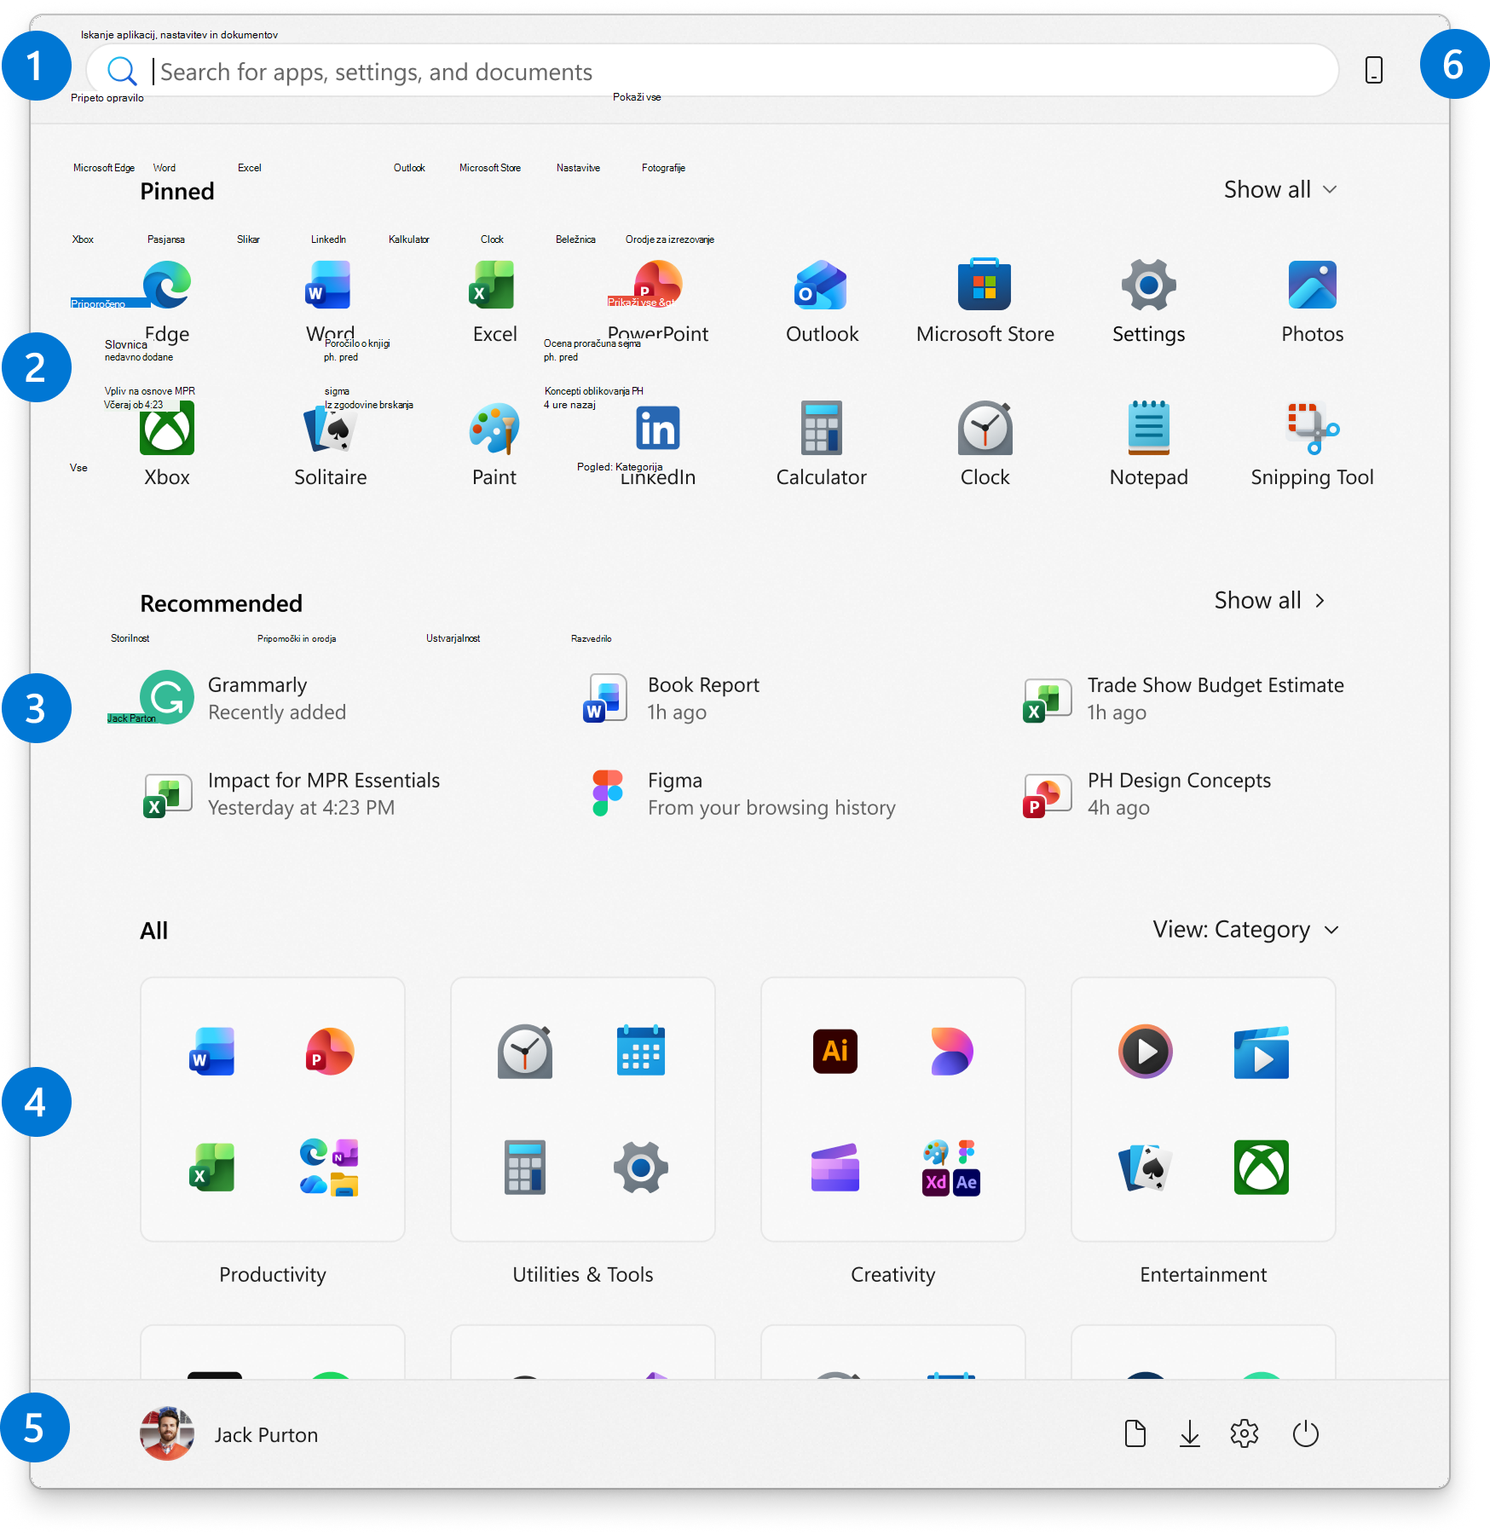Open the Utilities & Tools category label
Screen dimensions: 1490x1534
582,1274
